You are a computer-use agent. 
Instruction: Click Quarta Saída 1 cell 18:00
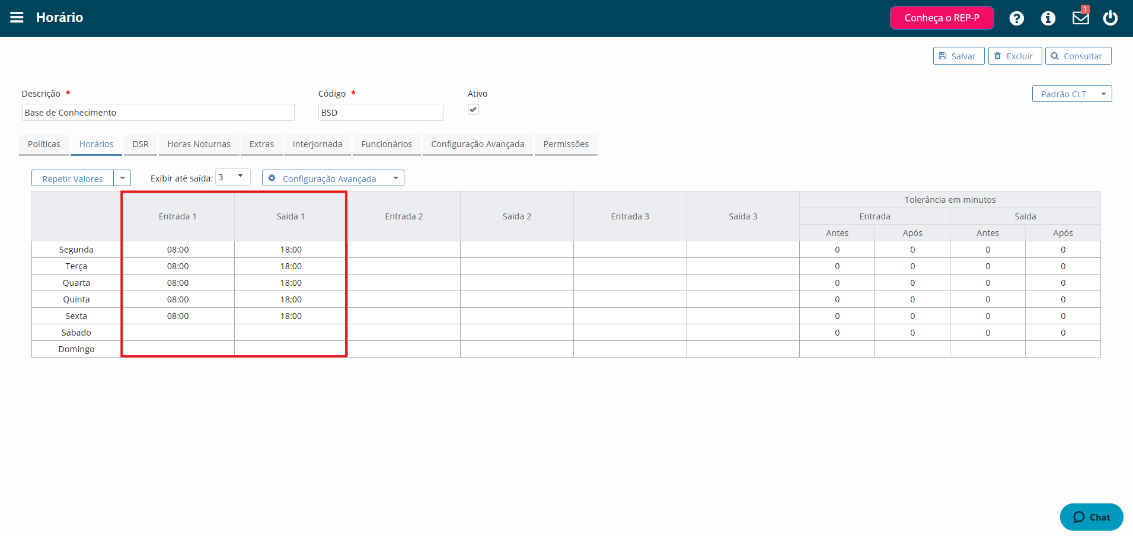(x=291, y=283)
